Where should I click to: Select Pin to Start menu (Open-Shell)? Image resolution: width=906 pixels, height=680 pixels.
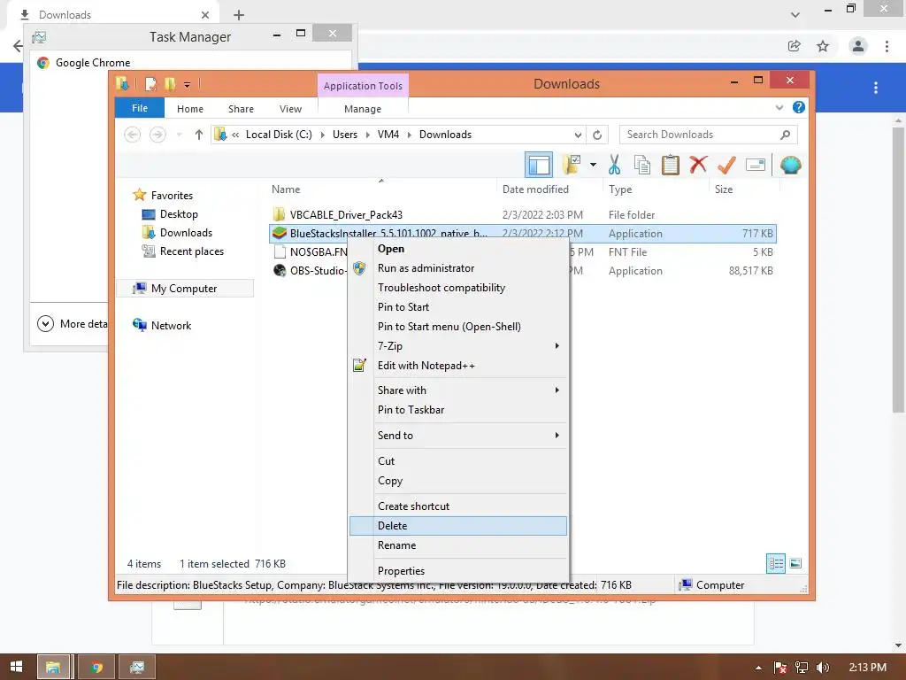click(x=458, y=327)
